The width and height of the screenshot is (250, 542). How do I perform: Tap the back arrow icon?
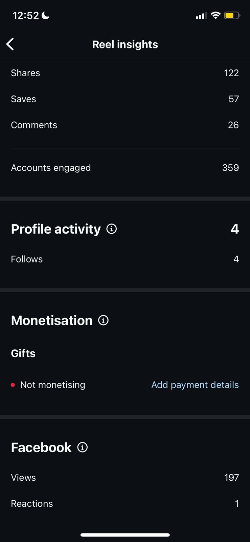[10, 44]
